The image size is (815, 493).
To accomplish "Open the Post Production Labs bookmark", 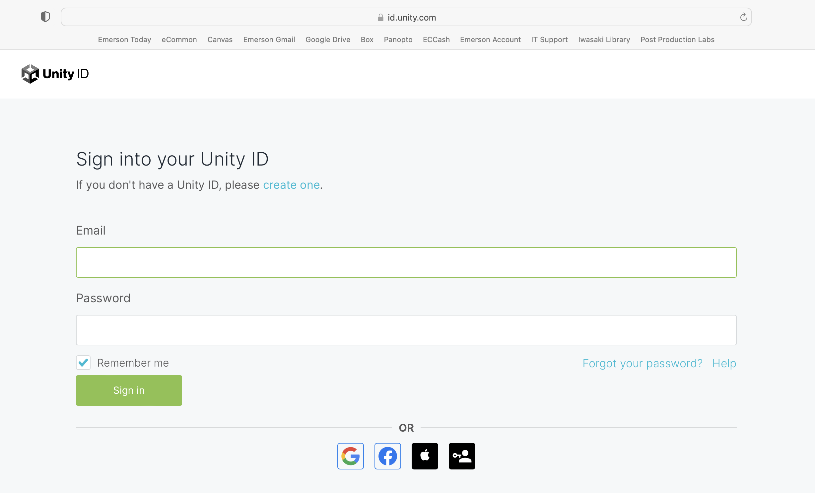I will tap(677, 39).
